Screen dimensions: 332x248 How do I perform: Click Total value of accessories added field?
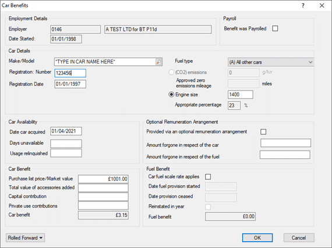103,188
